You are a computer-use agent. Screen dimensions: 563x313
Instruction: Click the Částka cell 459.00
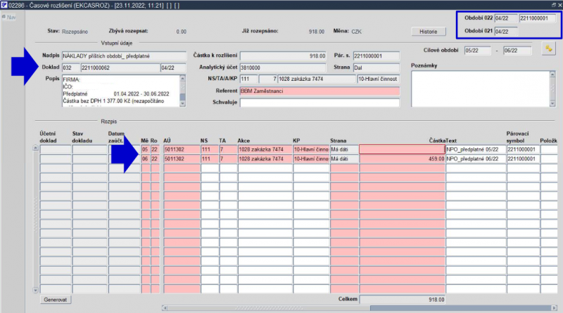402,159
